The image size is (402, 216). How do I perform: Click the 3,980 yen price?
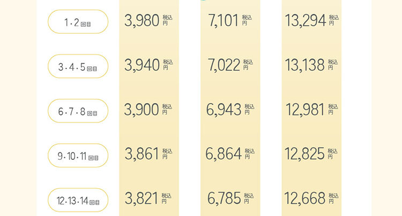142,21
